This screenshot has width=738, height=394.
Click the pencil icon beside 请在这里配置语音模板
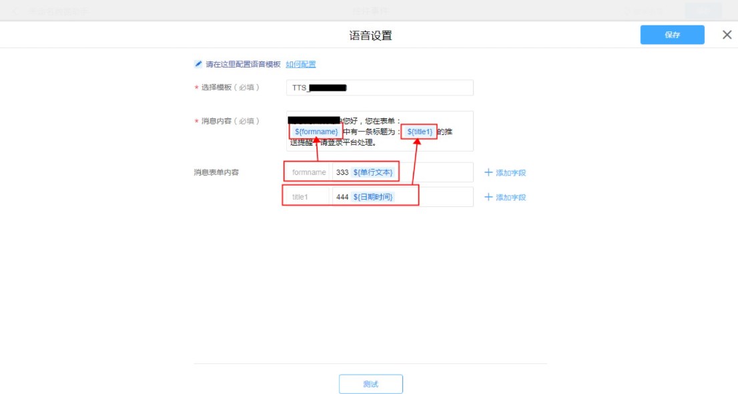click(198, 64)
